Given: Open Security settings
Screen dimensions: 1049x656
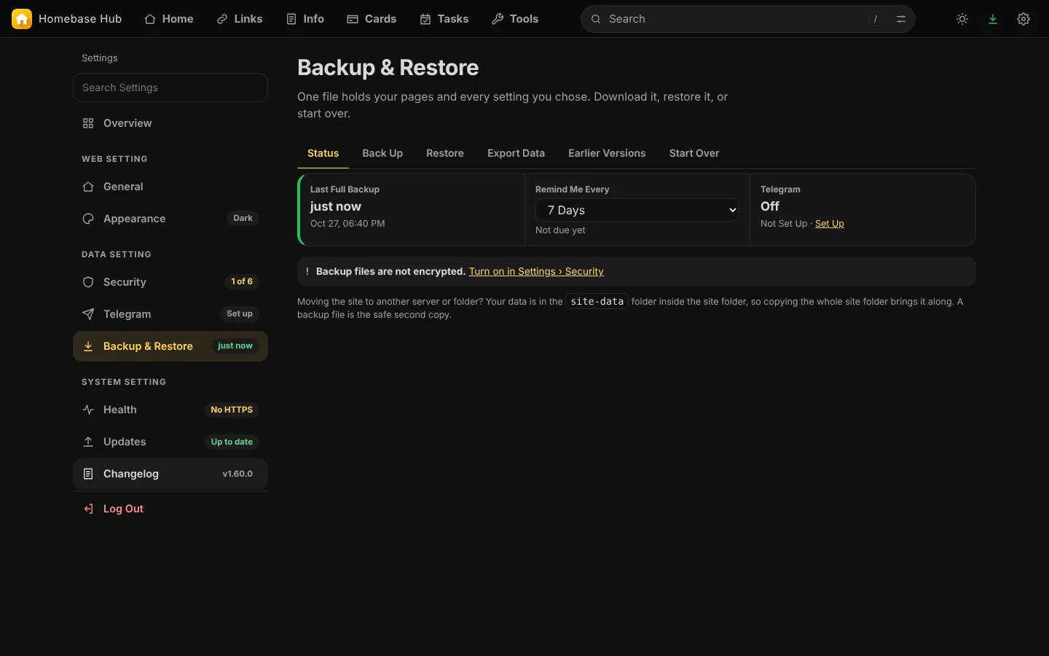Looking at the screenshot, I should pyautogui.click(x=170, y=282).
